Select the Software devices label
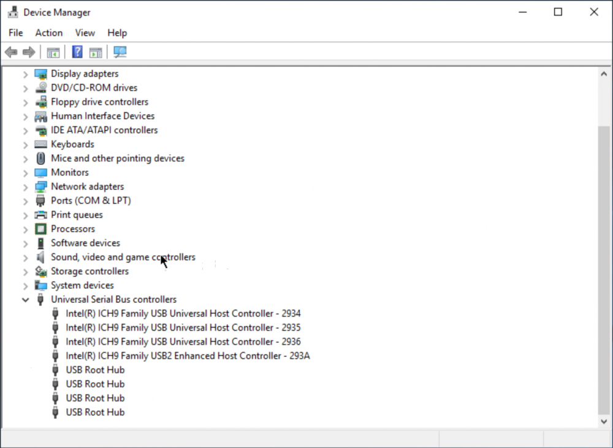Viewport: 613px width, 448px height. [86, 243]
